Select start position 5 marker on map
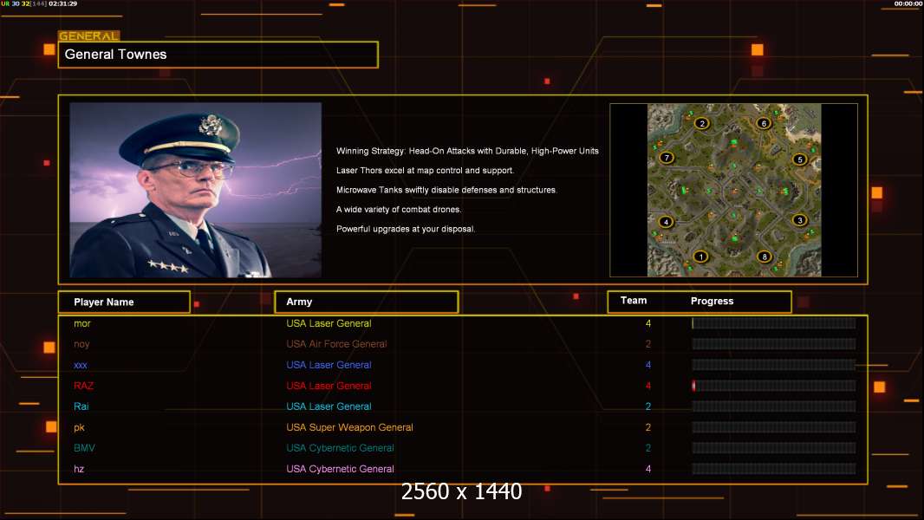Viewport: 924px width, 520px height. coord(800,159)
